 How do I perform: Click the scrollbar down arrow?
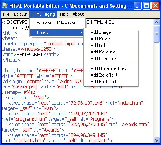coord(156,140)
